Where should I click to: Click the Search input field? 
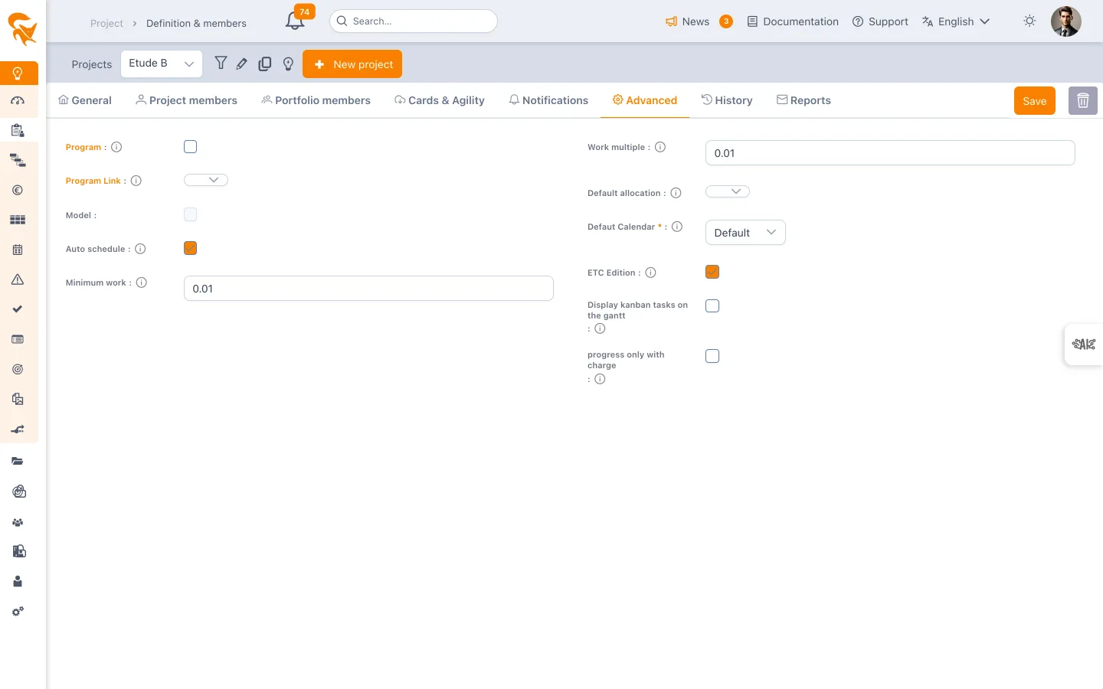click(414, 21)
